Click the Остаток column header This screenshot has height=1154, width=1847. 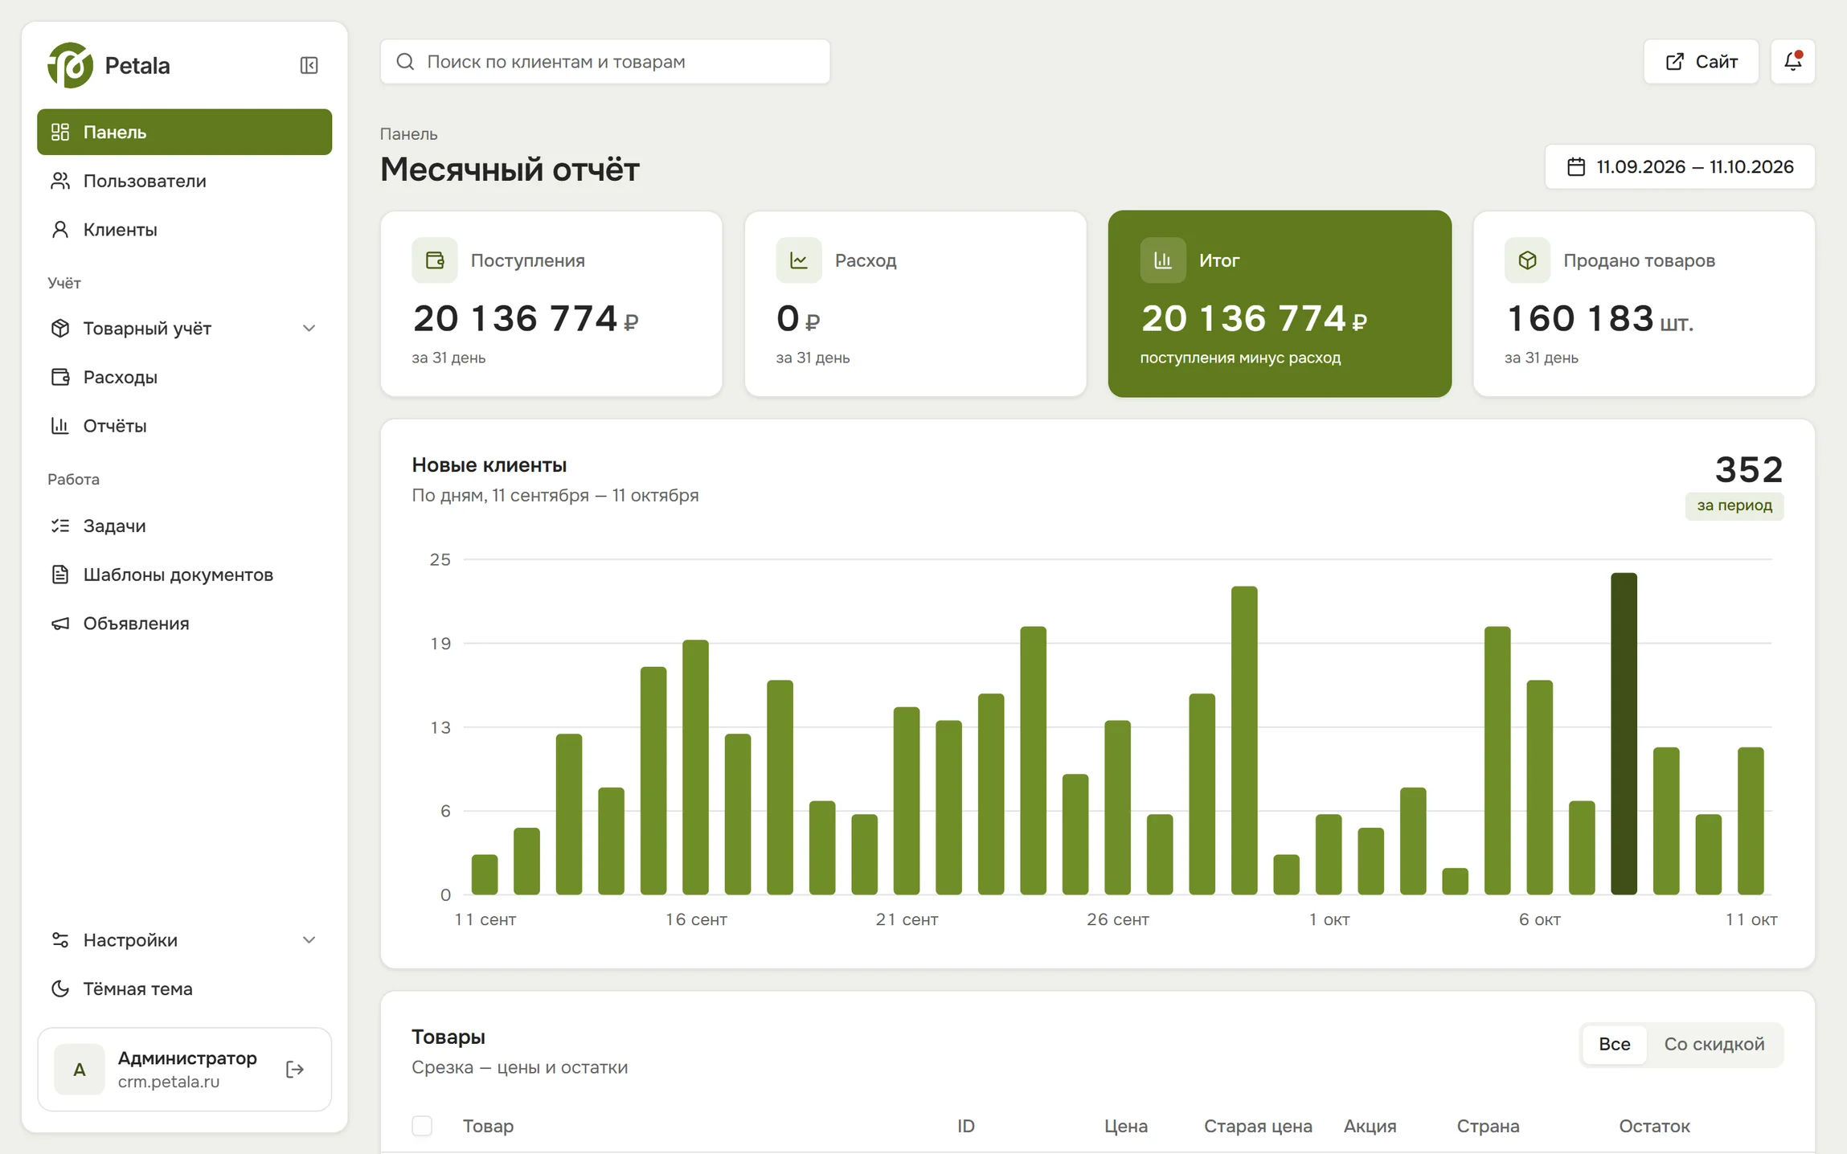click(1654, 1126)
